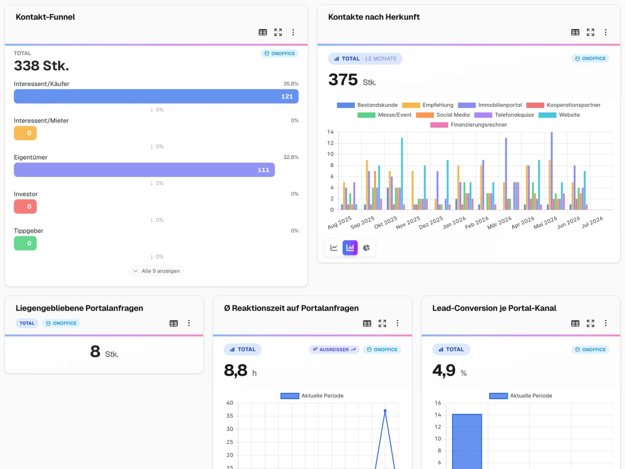Click the peak data point in Reaktionszeit chart
This screenshot has height=469, width=625.
click(385, 411)
